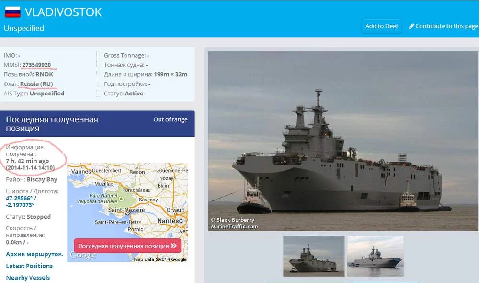Click the 7 h, 42 min ago timestamp
The height and width of the screenshot is (283, 479).
(27, 161)
